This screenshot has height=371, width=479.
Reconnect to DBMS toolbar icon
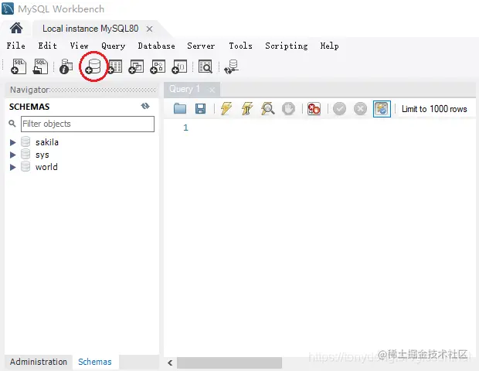pyautogui.click(x=232, y=66)
